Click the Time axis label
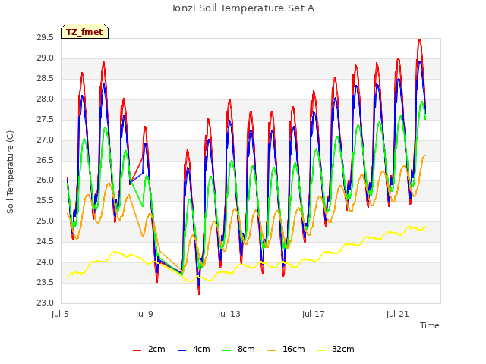 coord(430,325)
